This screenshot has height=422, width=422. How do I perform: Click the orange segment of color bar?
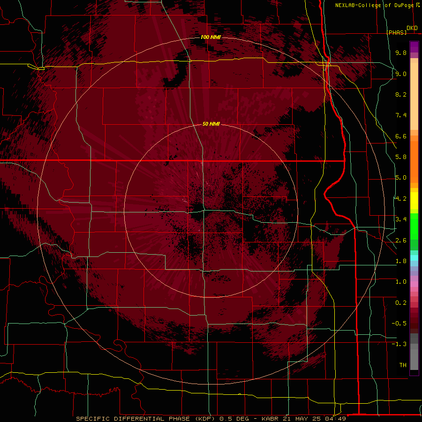coord(414,161)
